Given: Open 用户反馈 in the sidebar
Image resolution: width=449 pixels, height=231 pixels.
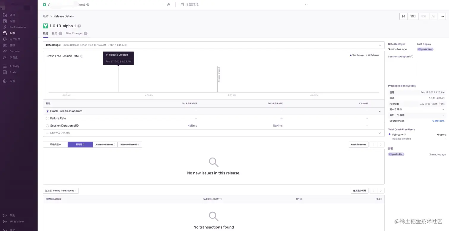Looking at the screenshot, I should tap(12, 39).
